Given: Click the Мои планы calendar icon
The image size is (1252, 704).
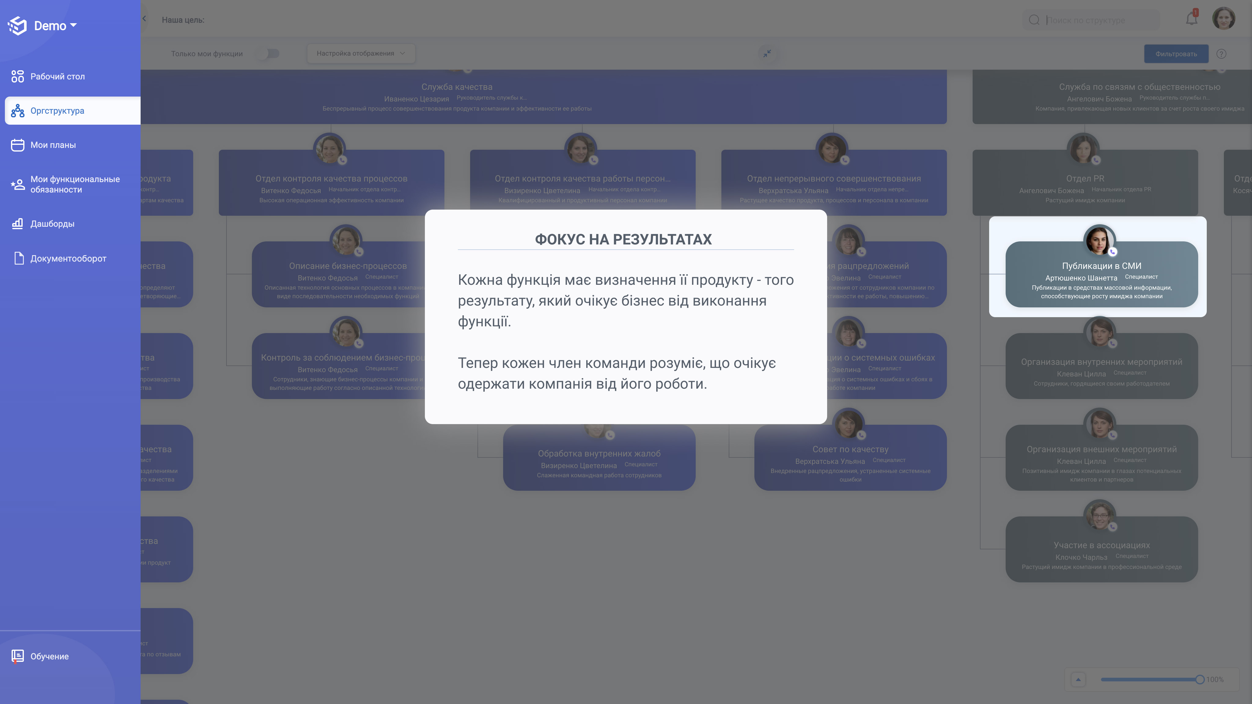Looking at the screenshot, I should (x=17, y=145).
